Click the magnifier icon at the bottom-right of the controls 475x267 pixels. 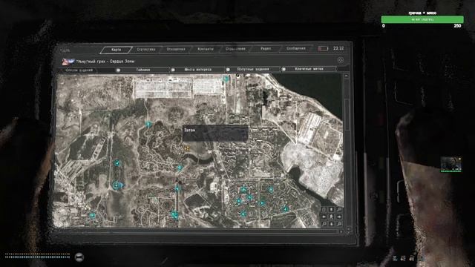339,224
